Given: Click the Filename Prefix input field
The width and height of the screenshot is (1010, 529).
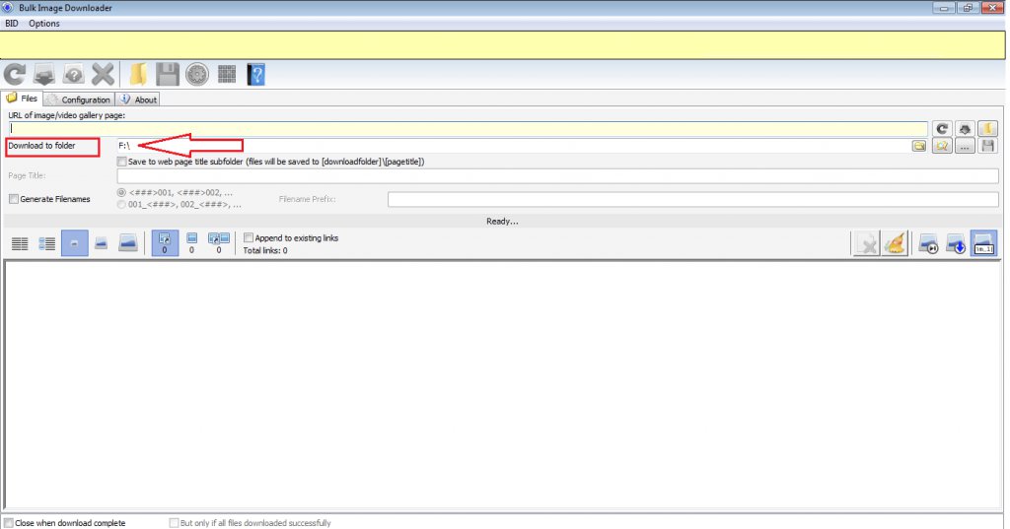Looking at the screenshot, I should coord(693,200).
